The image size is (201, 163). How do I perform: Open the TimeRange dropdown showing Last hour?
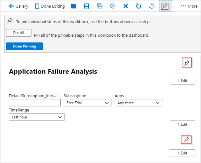click(37, 117)
